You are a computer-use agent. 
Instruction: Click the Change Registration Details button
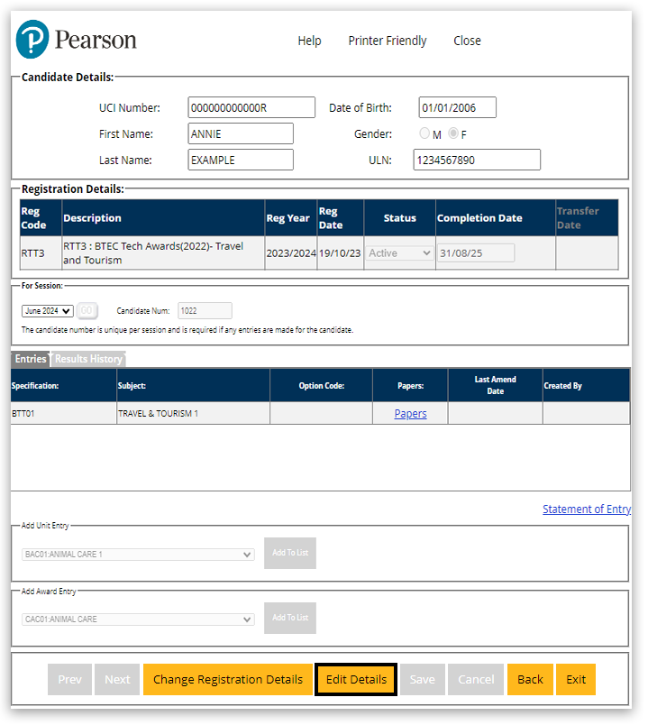click(x=228, y=680)
